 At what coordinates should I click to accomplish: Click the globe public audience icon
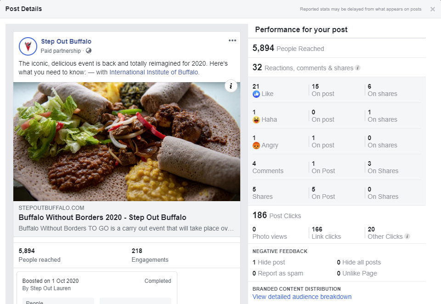click(x=89, y=51)
